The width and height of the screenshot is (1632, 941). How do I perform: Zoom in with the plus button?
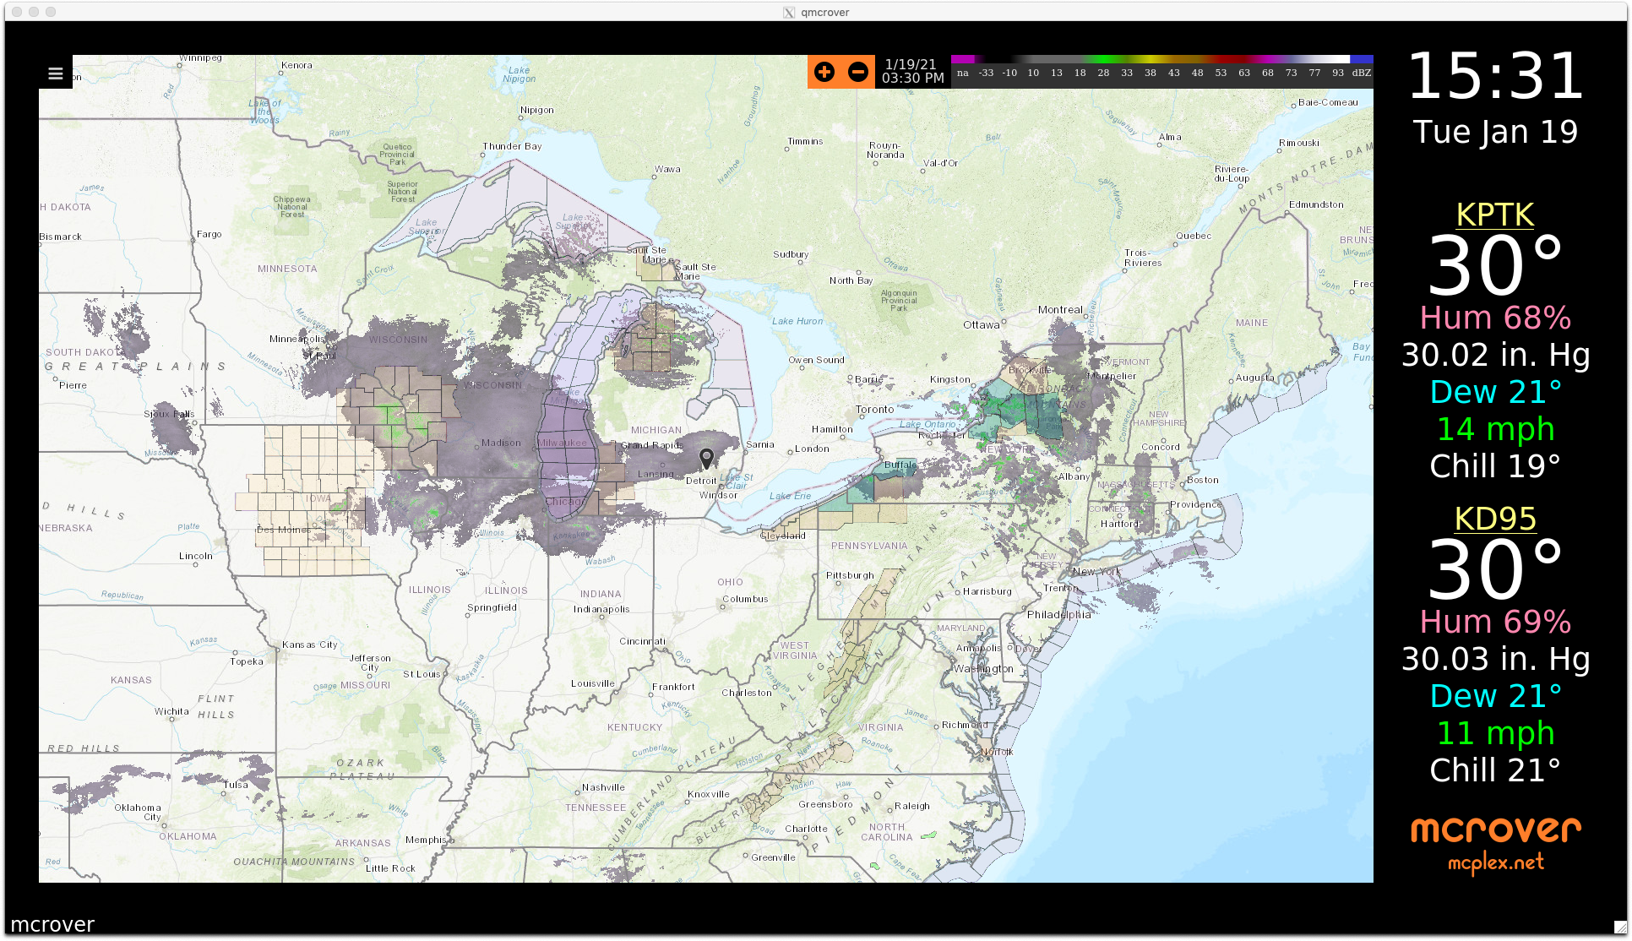pos(824,73)
